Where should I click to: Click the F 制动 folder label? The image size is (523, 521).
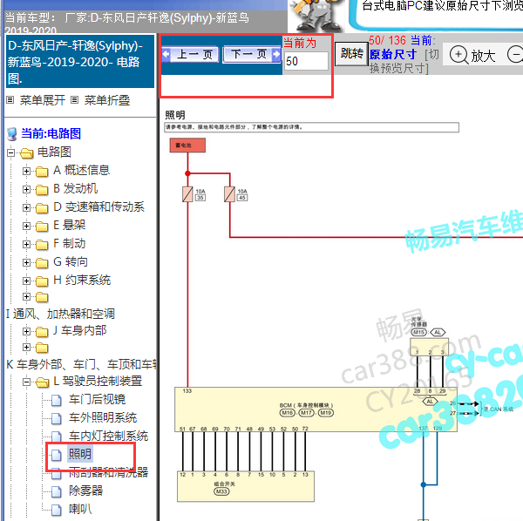point(70,244)
